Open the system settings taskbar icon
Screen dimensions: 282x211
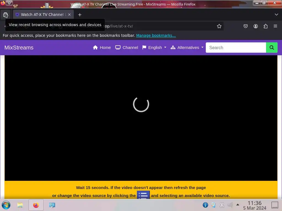coord(52,205)
